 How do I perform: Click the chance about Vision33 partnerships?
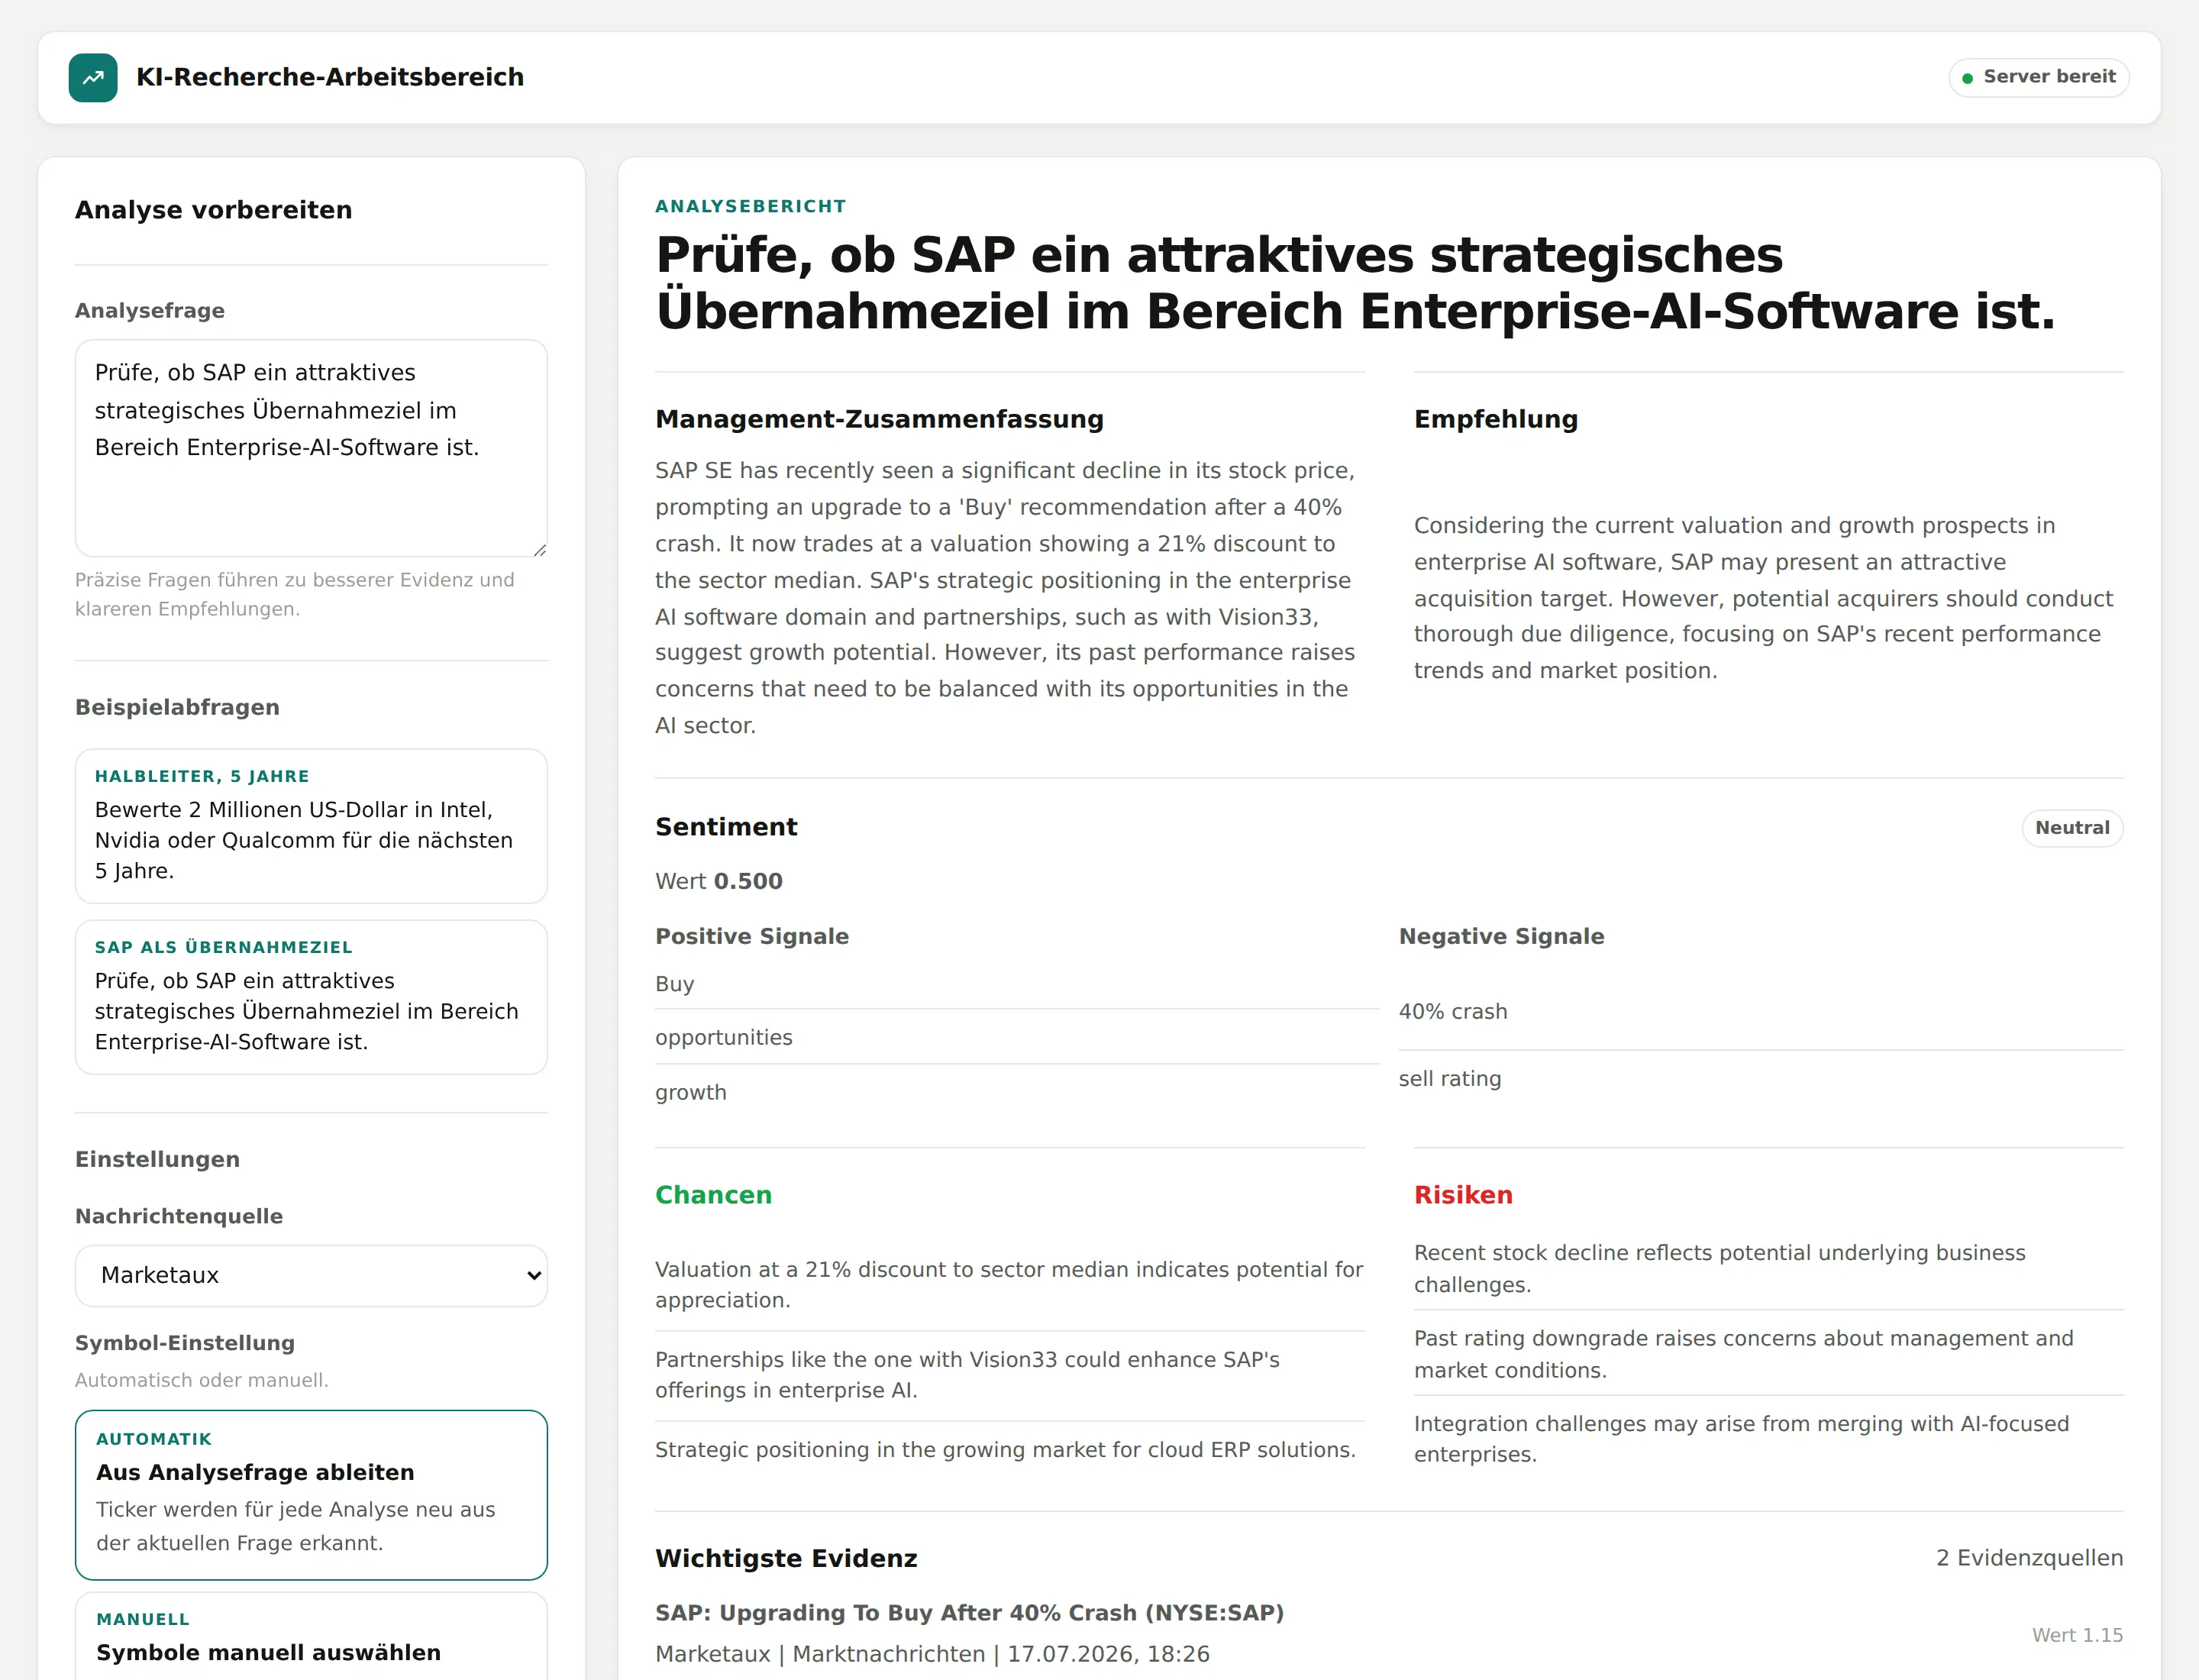[1009, 1375]
